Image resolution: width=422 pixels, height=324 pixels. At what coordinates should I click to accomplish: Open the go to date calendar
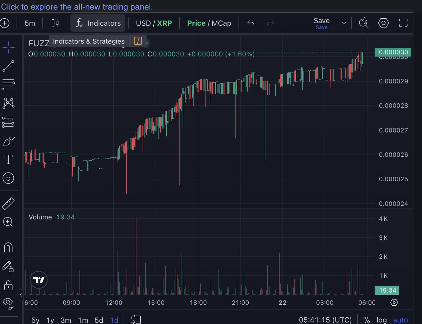coord(136,319)
